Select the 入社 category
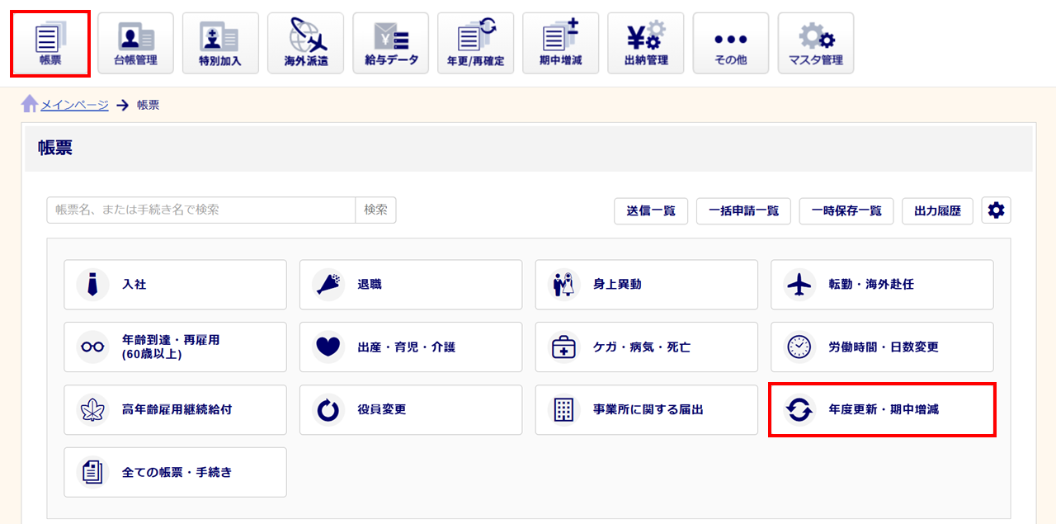The image size is (1056, 524). pyautogui.click(x=175, y=285)
